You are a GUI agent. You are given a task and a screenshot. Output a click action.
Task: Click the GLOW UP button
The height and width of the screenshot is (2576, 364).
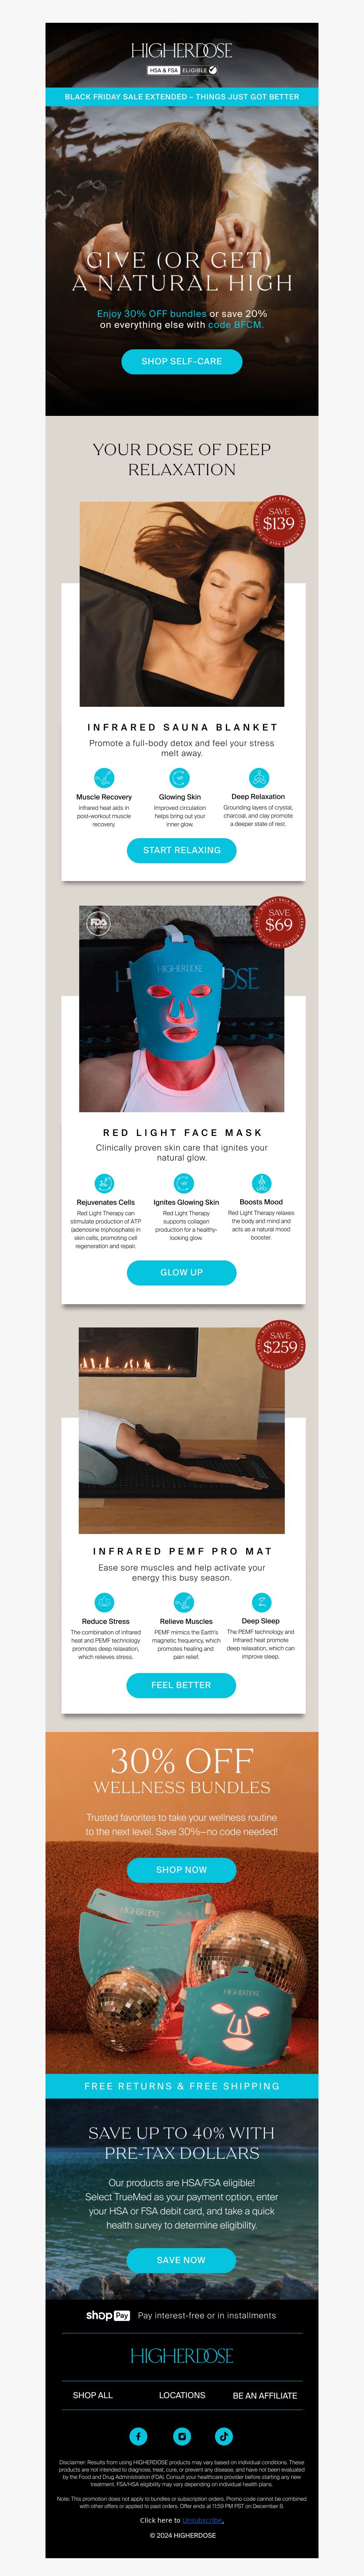click(x=182, y=1272)
